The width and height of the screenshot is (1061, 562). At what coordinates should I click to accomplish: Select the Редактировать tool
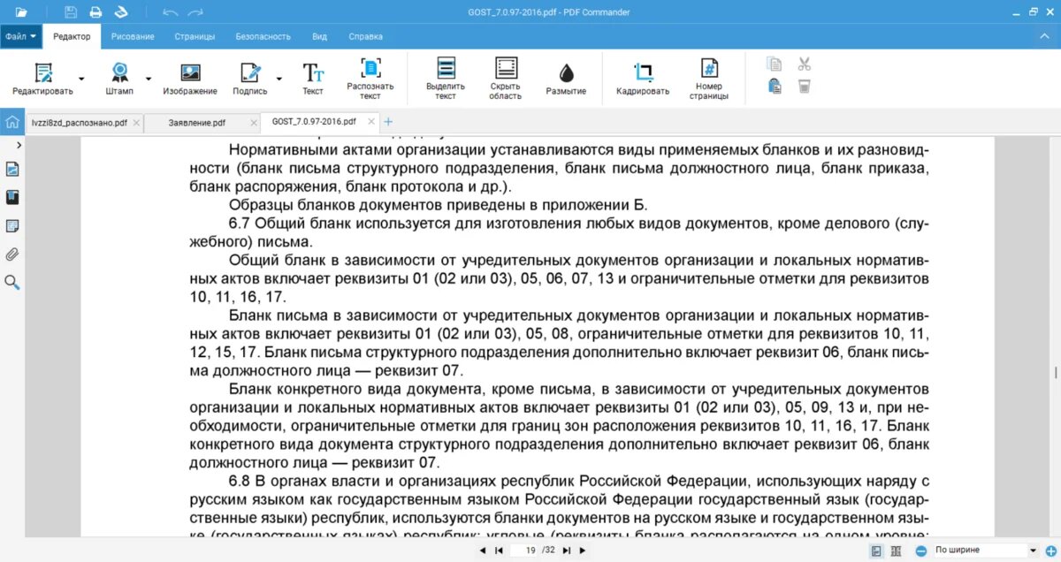[42, 78]
